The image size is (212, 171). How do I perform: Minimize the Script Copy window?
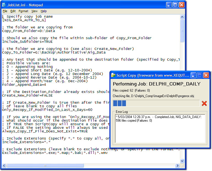pyautogui.click(x=193, y=75)
